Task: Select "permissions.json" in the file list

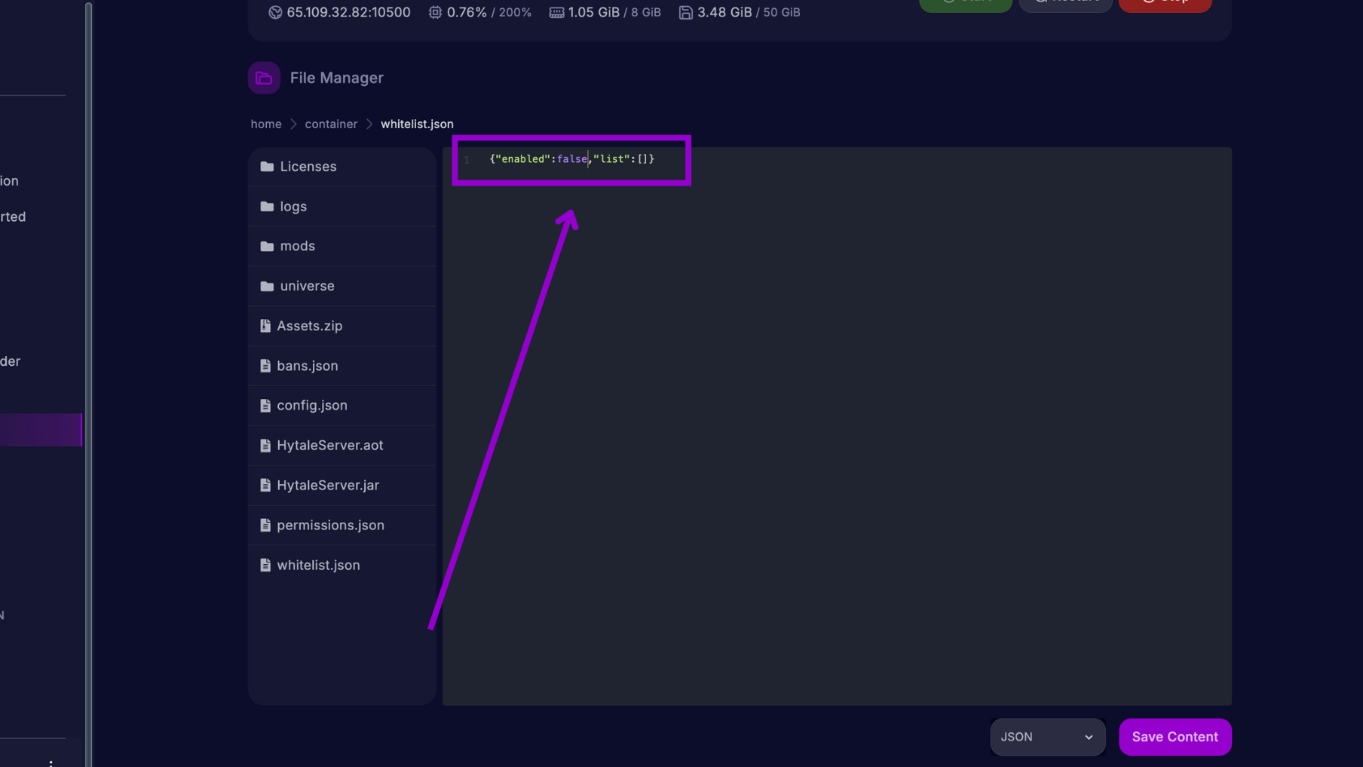Action: coord(330,525)
